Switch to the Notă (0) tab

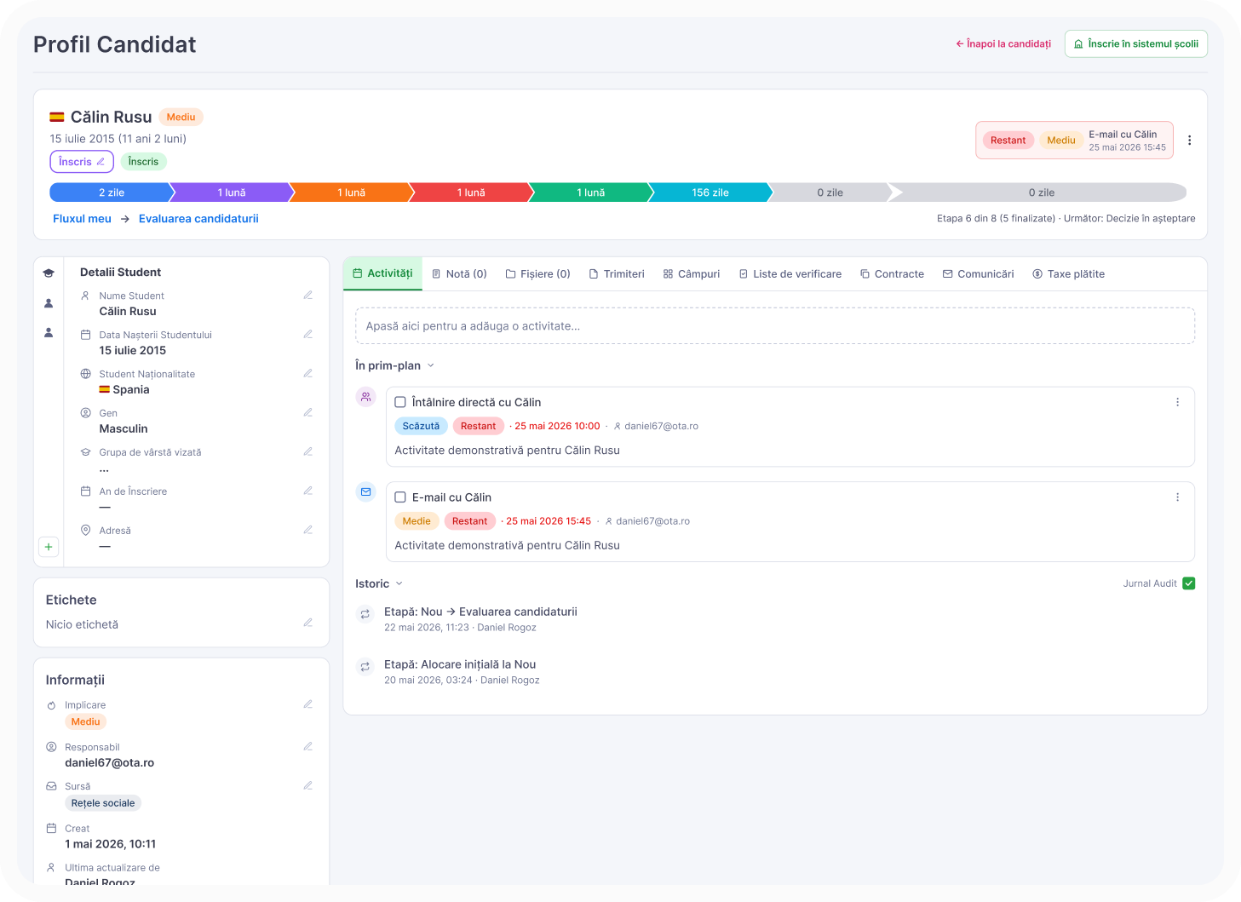[x=459, y=274]
